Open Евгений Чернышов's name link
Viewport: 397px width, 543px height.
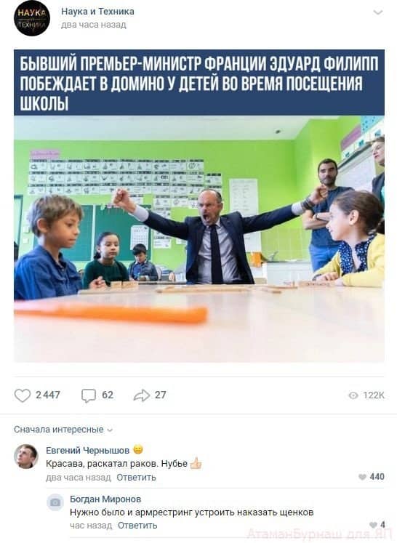tap(87, 450)
